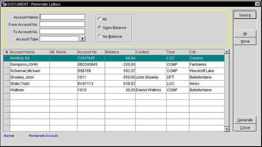Open the Account Type dropdown arrow
Screen dimensions: 262x147
[82, 39]
